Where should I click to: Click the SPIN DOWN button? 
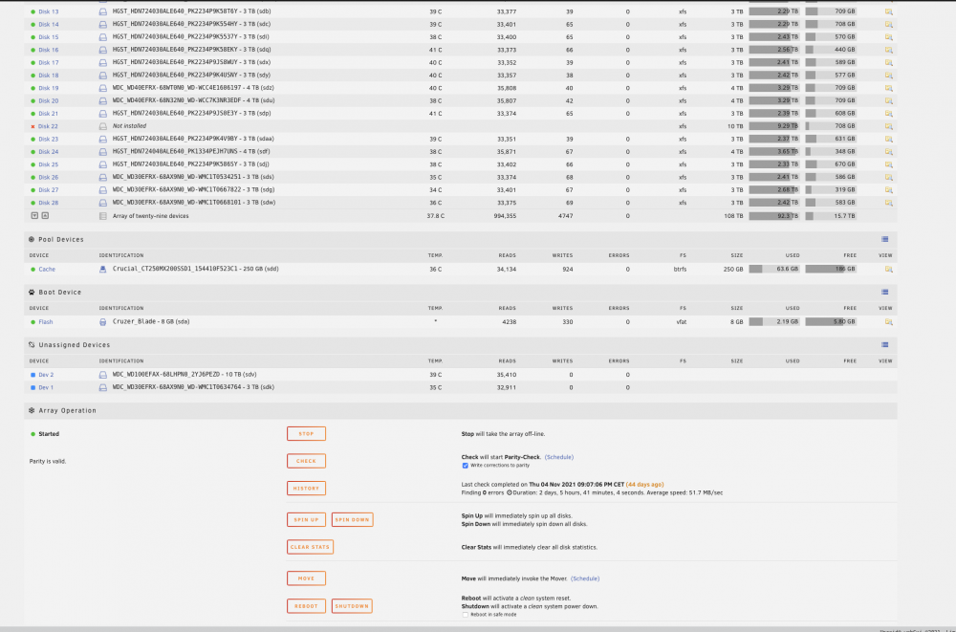click(x=353, y=520)
